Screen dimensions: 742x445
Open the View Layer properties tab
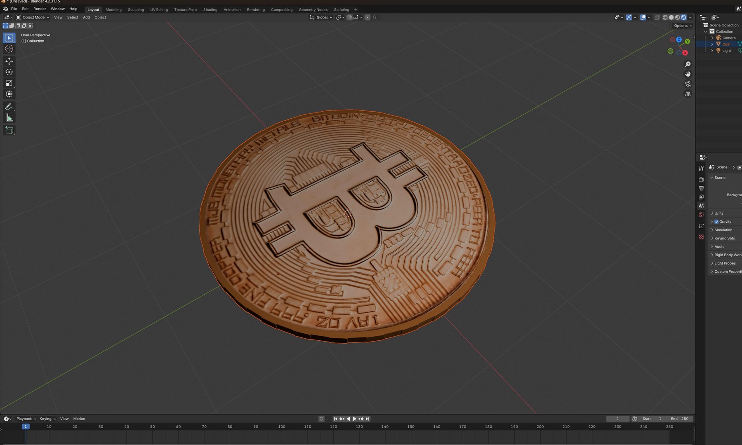click(701, 197)
